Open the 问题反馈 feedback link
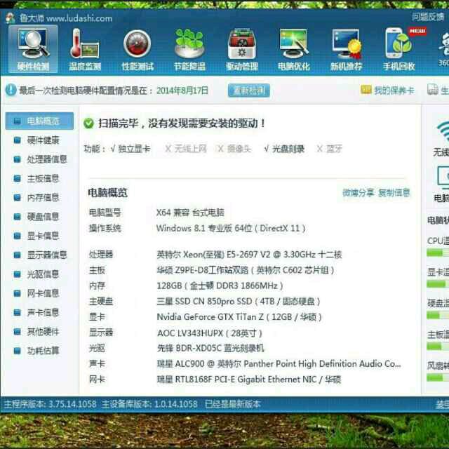 [x=428, y=17]
